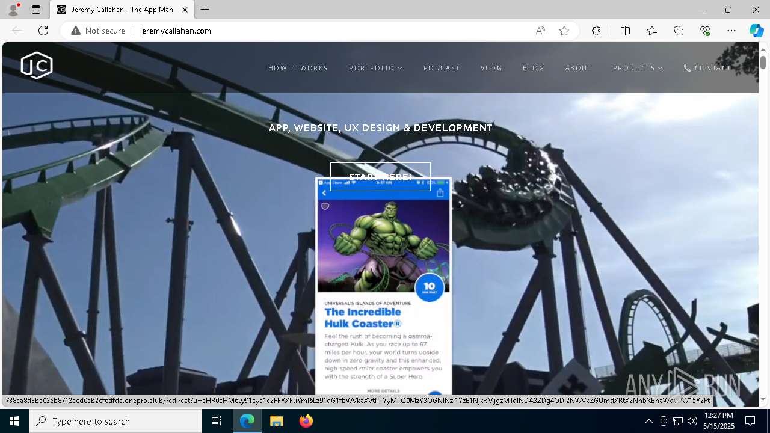The image size is (770, 433).
Task: Open the How It Works page
Action: pyautogui.click(x=298, y=68)
